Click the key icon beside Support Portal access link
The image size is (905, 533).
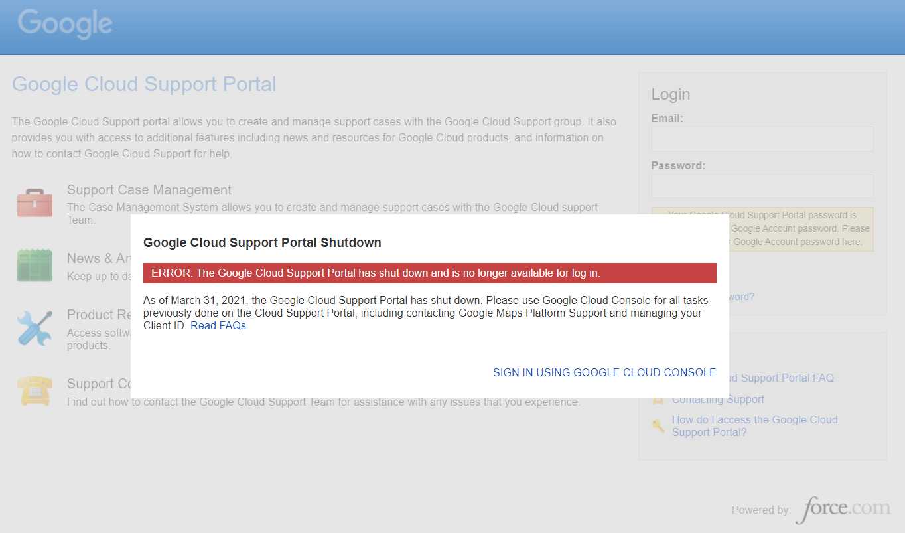(x=658, y=425)
